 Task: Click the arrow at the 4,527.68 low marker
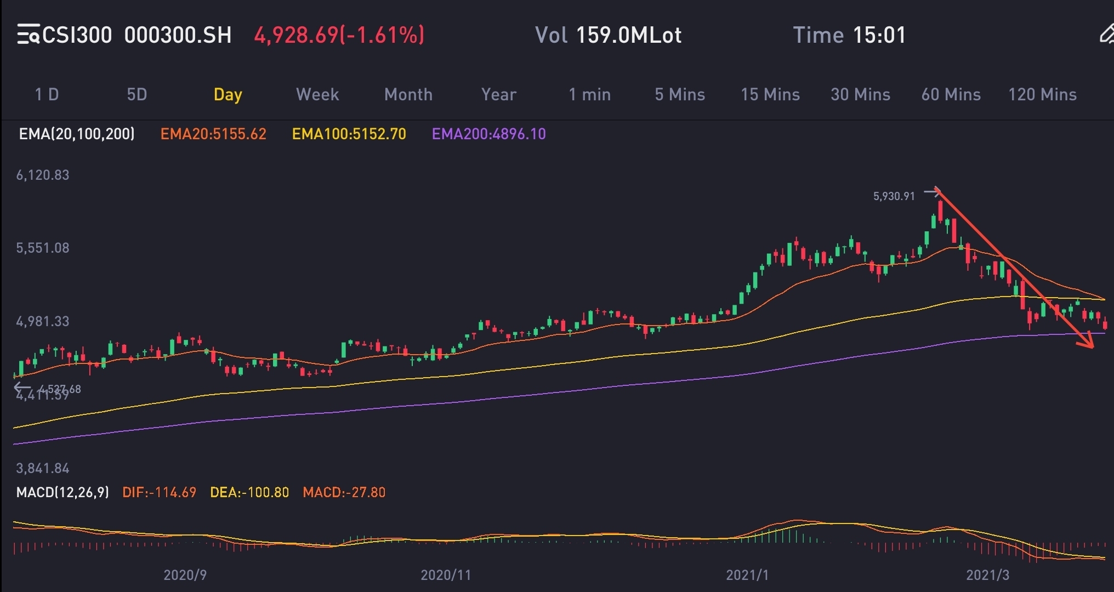22,388
